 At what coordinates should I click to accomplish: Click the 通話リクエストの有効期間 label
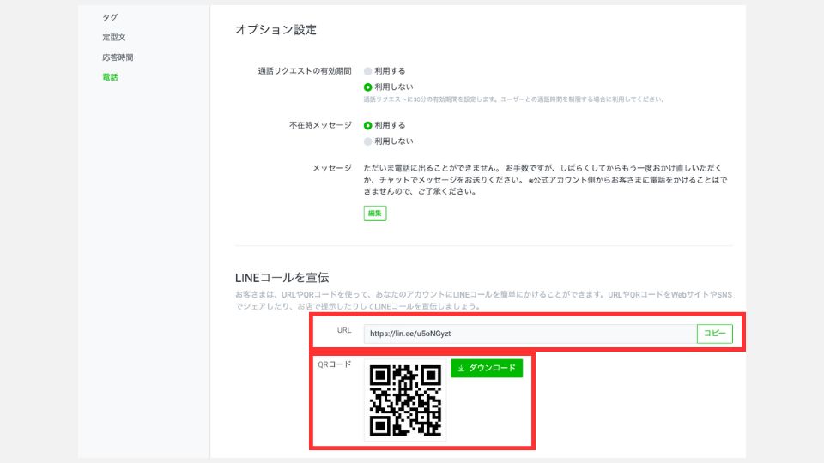304,71
